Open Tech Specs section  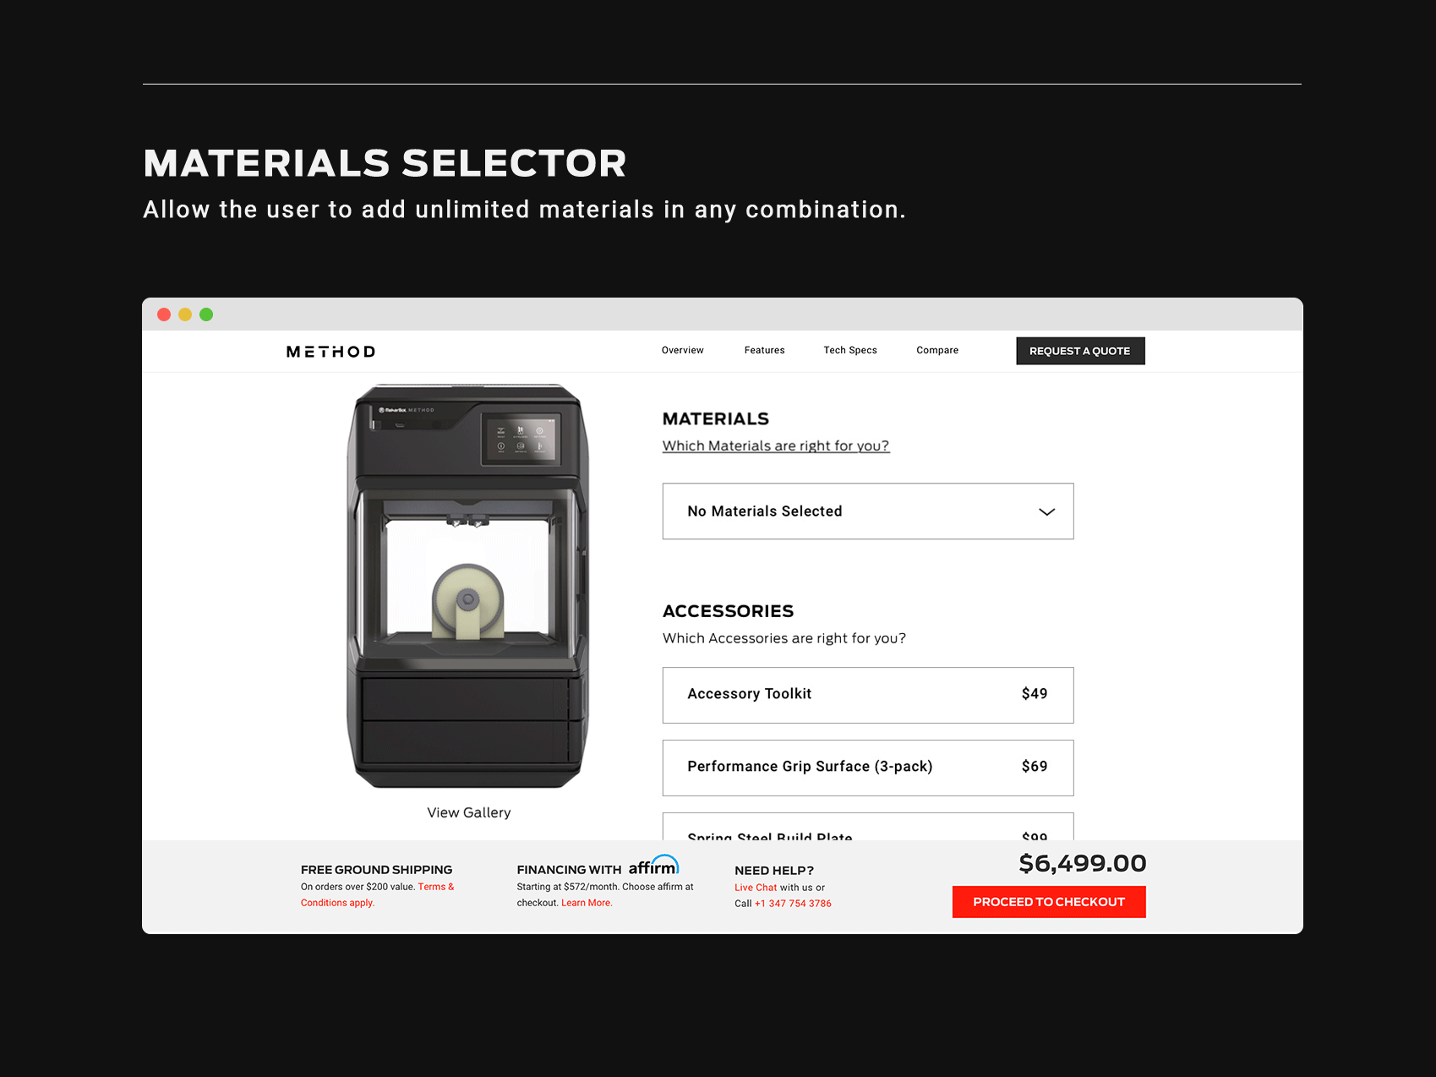850,350
